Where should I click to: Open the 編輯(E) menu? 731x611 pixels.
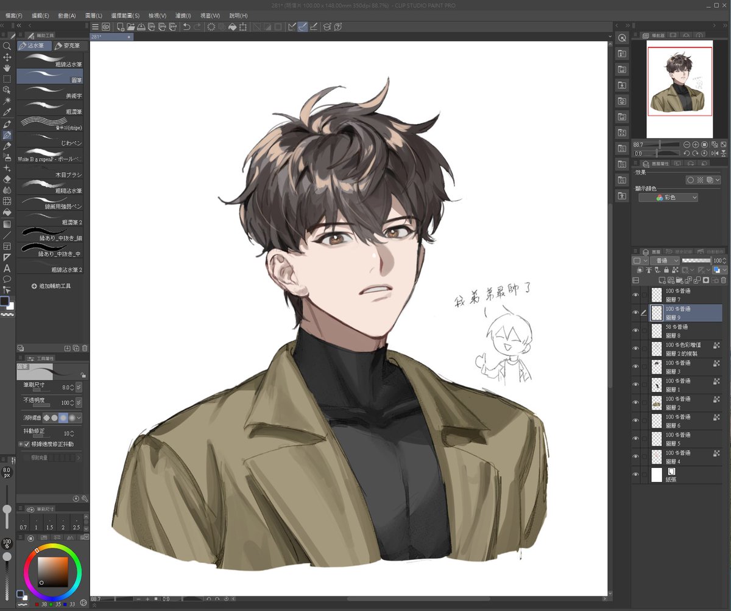coord(41,15)
